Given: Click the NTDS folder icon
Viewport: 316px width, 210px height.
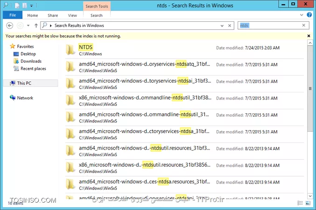Looking at the screenshot, I should point(70,50).
